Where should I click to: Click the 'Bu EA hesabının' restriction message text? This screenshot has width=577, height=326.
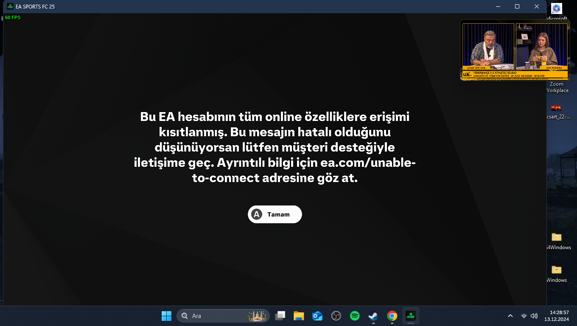[x=274, y=147]
